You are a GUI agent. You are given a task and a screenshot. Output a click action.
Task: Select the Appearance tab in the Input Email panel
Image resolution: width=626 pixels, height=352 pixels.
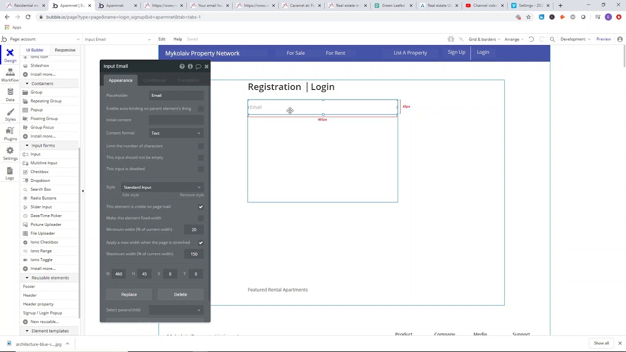(120, 80)
